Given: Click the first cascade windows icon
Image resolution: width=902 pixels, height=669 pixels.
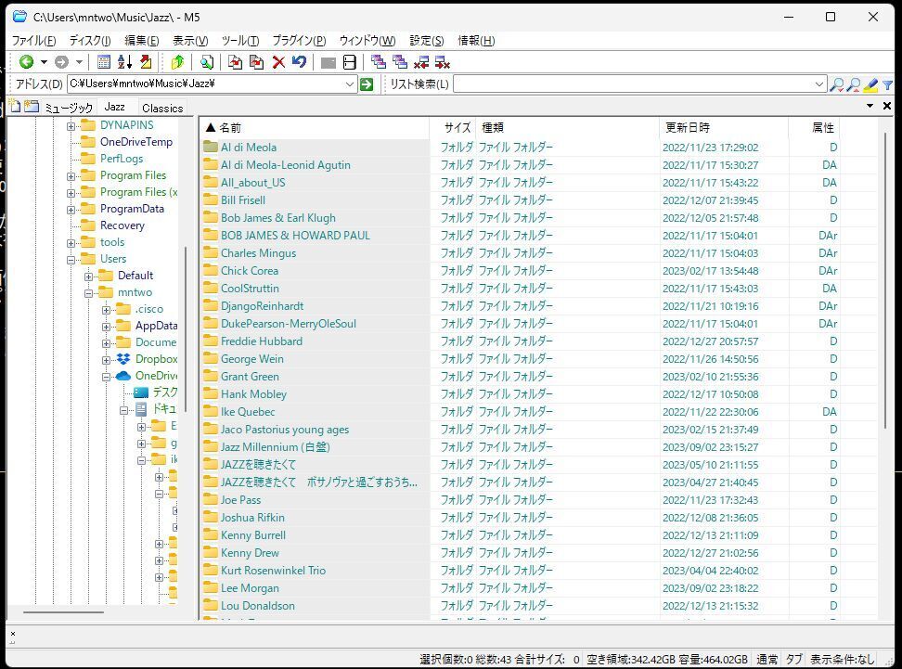Looking at the screenshot, I should [379, 62].
